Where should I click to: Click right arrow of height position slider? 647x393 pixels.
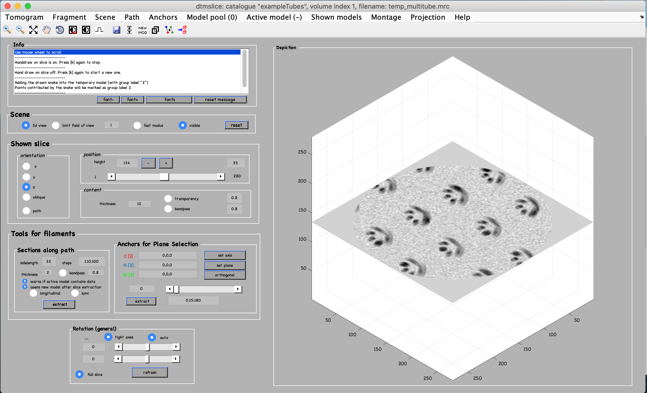click(x=221, y=176)
